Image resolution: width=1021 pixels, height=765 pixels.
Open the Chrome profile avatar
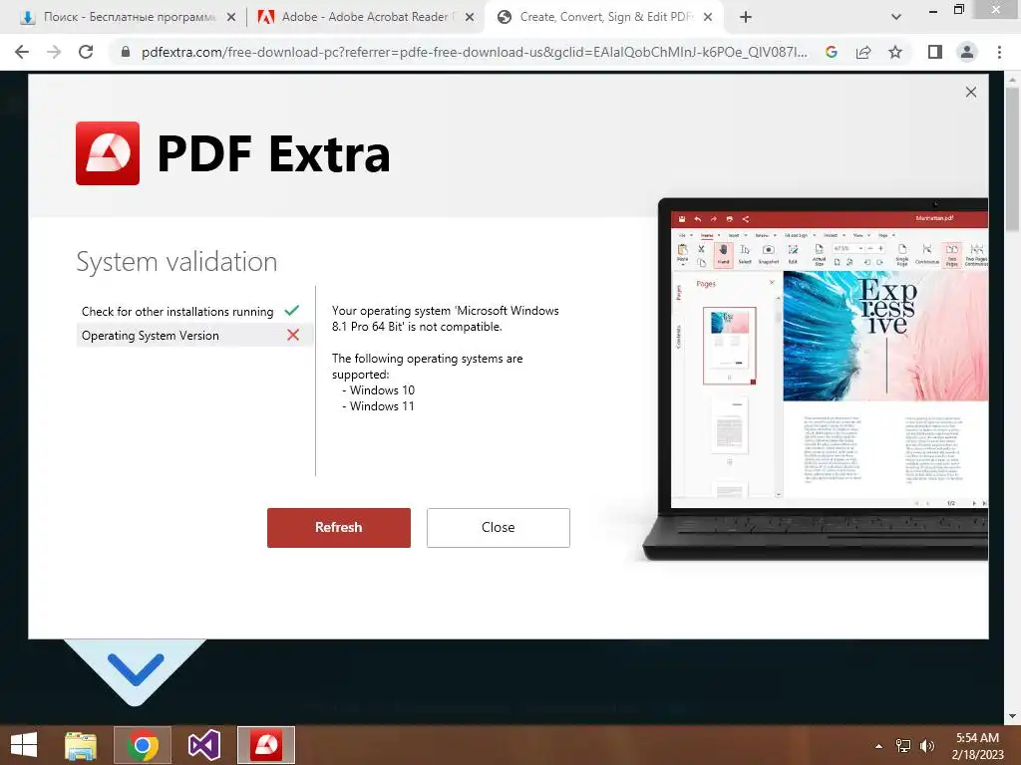[967, 52]
